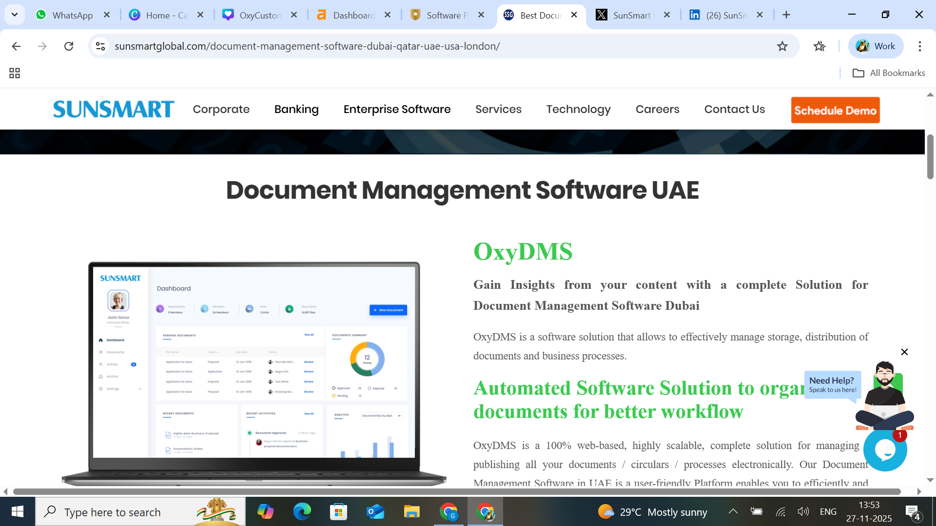Open the Careers page
Screen dimensions: 936x526
coord(657,109)
